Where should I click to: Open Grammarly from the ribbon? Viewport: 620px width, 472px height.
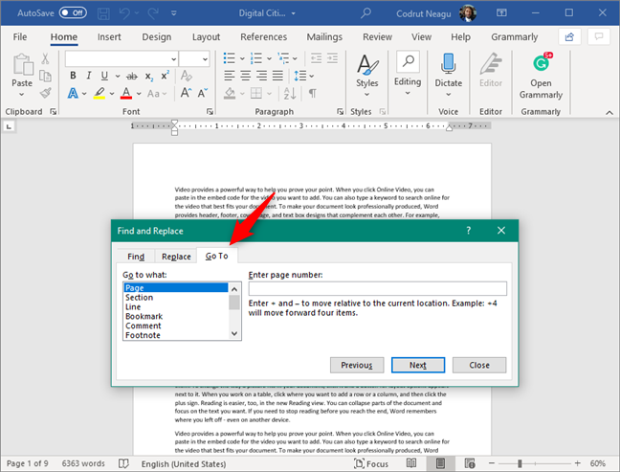pos(541,77)
